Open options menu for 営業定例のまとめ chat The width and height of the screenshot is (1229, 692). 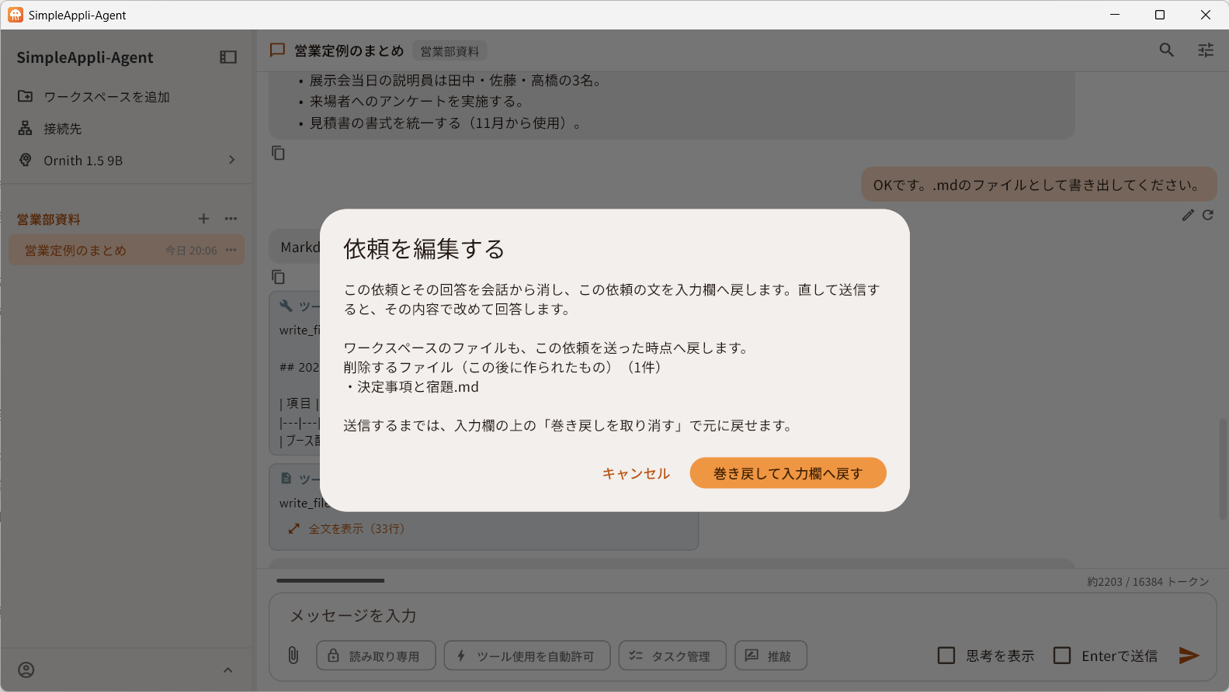[x=231, y=250]
